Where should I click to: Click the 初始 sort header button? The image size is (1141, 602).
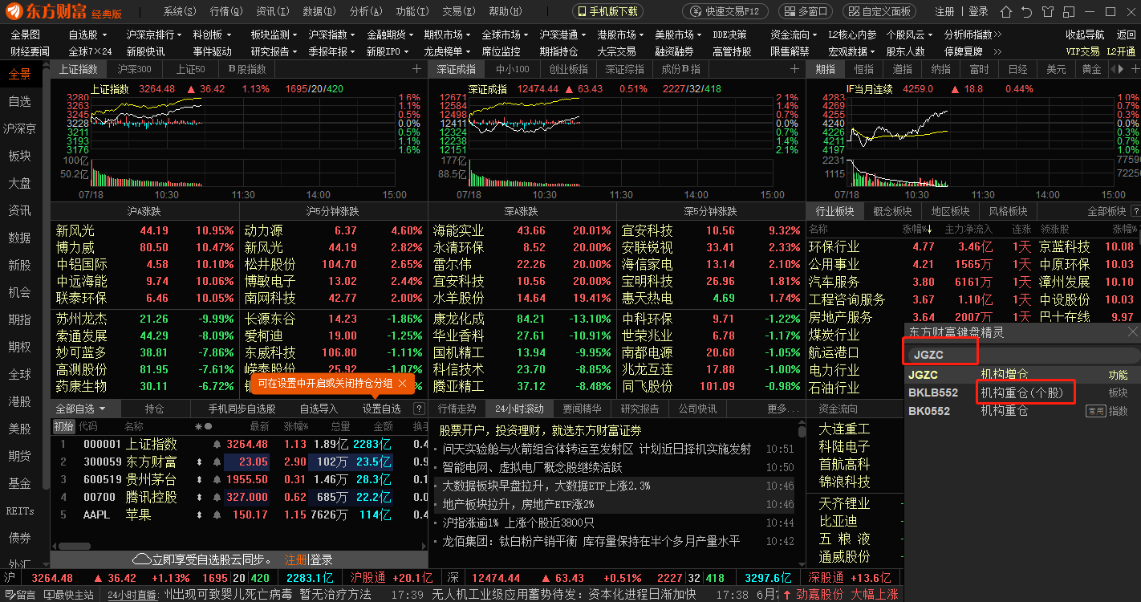pyautogui.click(x=63, y=426)
